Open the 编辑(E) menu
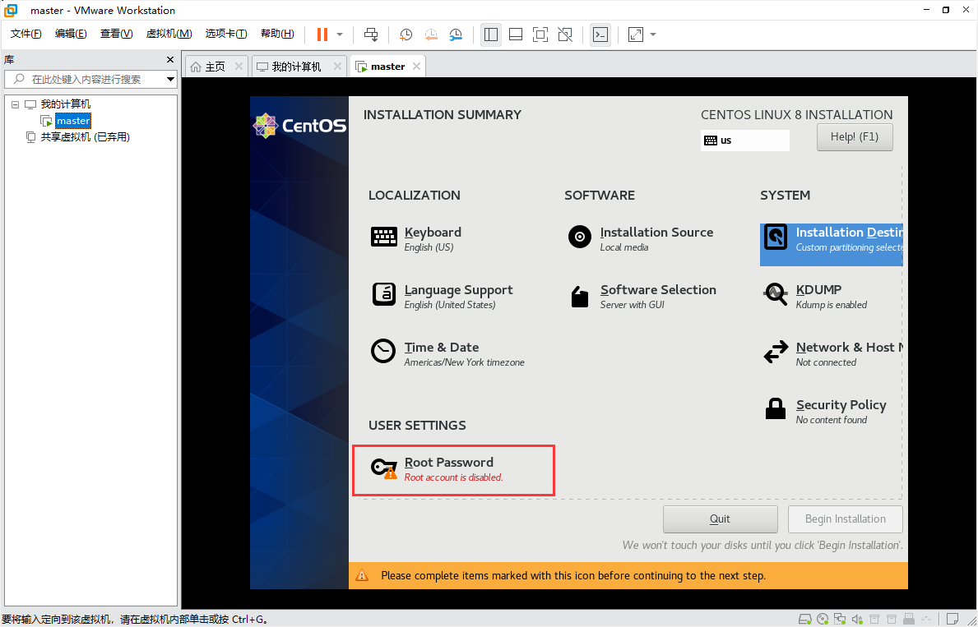The height and width of the screenshot is (627, 978). point(71,34)
